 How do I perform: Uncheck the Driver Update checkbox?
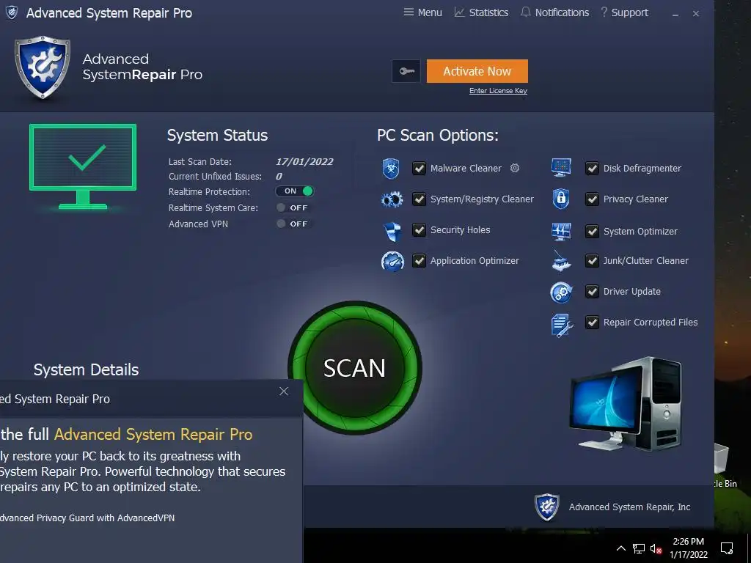(593, 292)
